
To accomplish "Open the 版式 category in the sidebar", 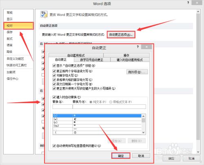I will 9,38.
